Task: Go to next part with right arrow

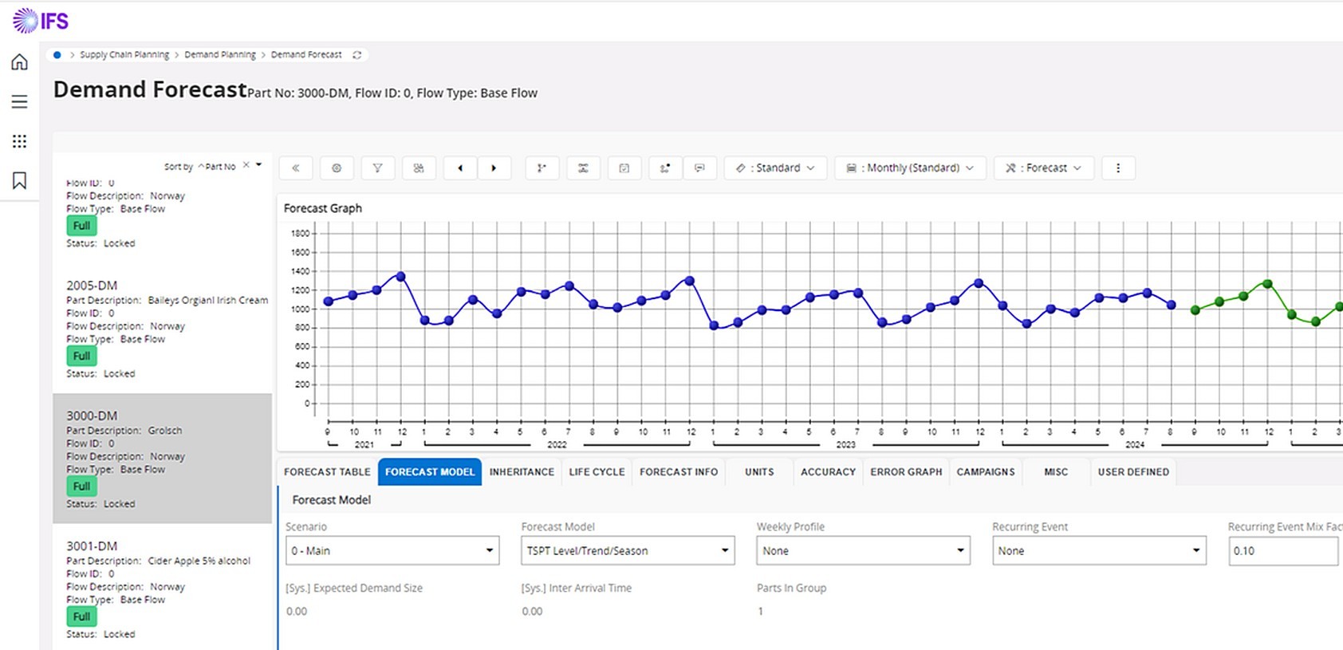Action: pos(494,168)
